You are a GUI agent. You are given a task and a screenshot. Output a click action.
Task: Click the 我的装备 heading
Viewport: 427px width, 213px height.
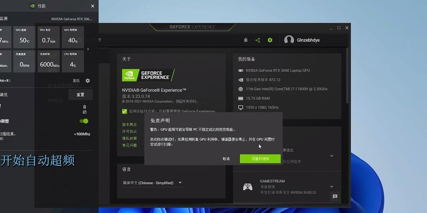[x=247, y=59]
